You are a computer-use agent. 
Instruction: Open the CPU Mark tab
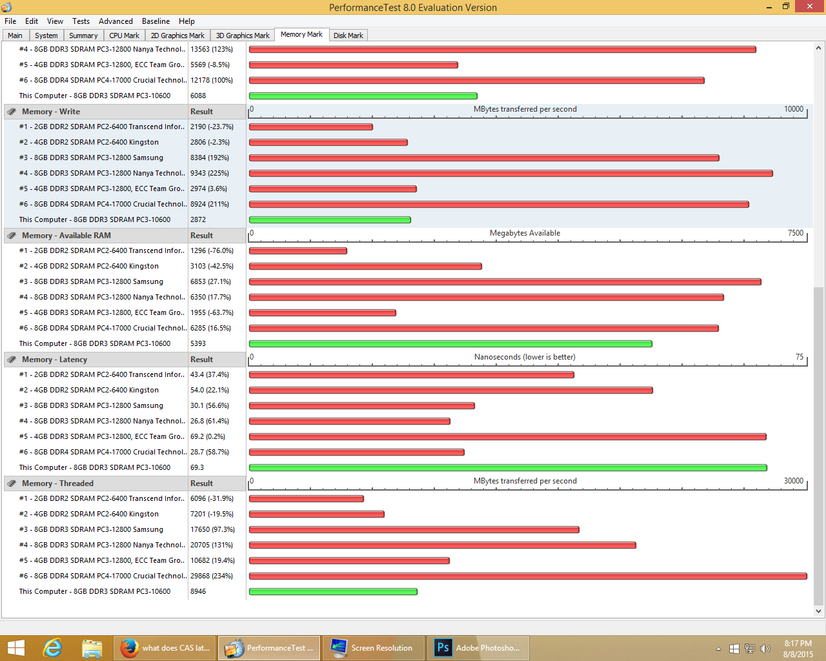pos(125,36)
